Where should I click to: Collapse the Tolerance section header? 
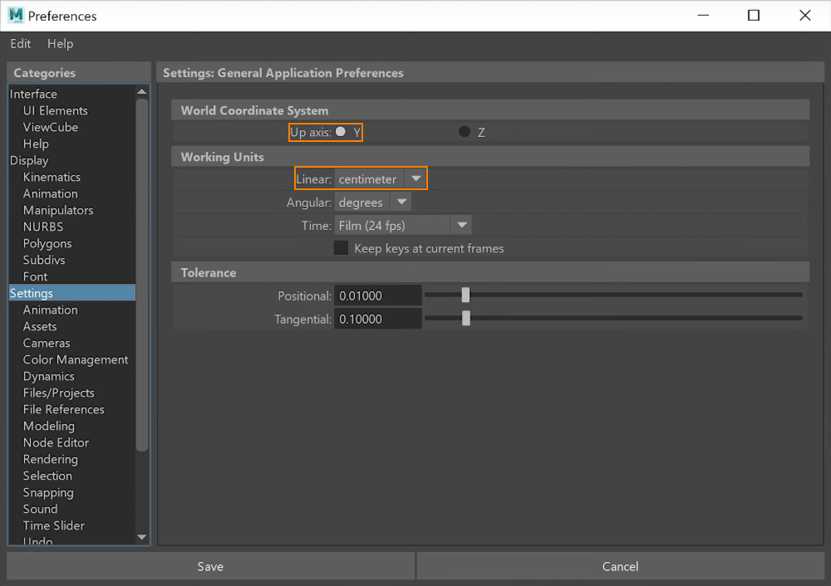pyautogui.click(x=490, y=272)
